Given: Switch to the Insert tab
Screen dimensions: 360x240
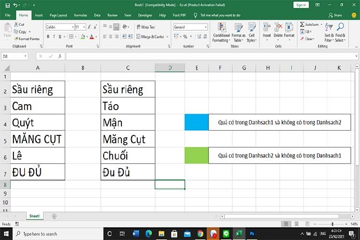Looking at the screenshot, I should point(38,15).
